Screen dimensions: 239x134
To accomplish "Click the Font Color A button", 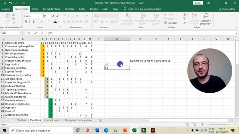I will coord(55,22).
